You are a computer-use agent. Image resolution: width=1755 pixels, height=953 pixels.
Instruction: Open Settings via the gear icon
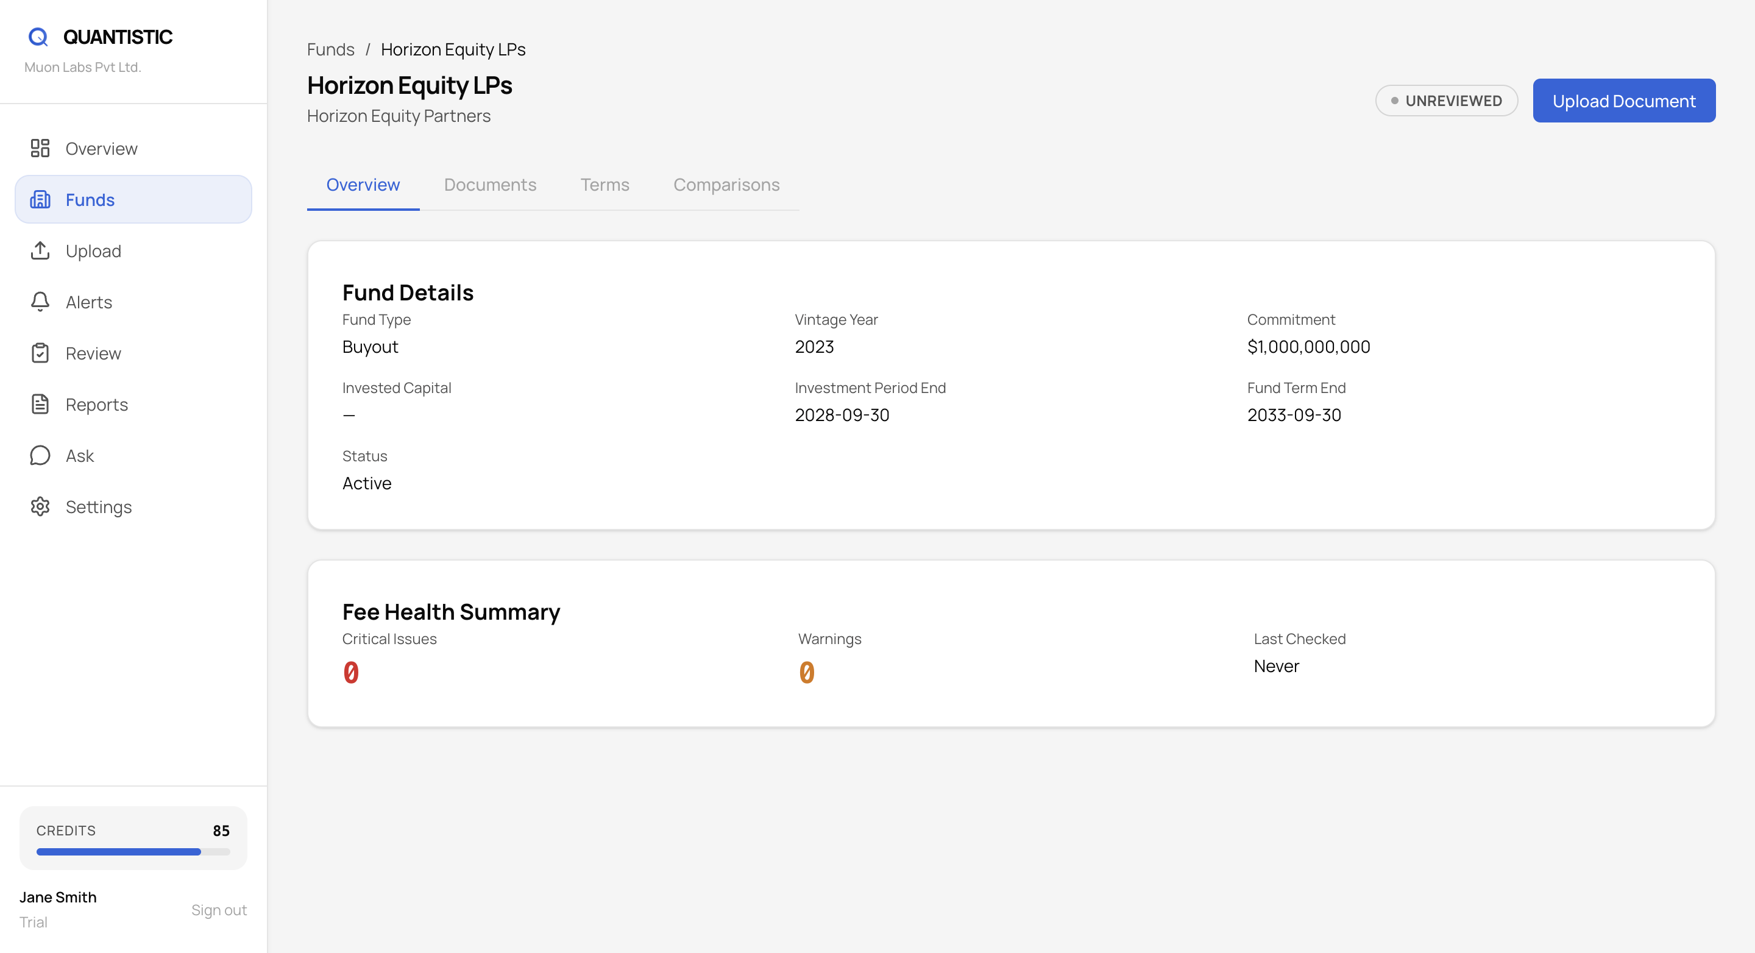click(x=40, y=506)
